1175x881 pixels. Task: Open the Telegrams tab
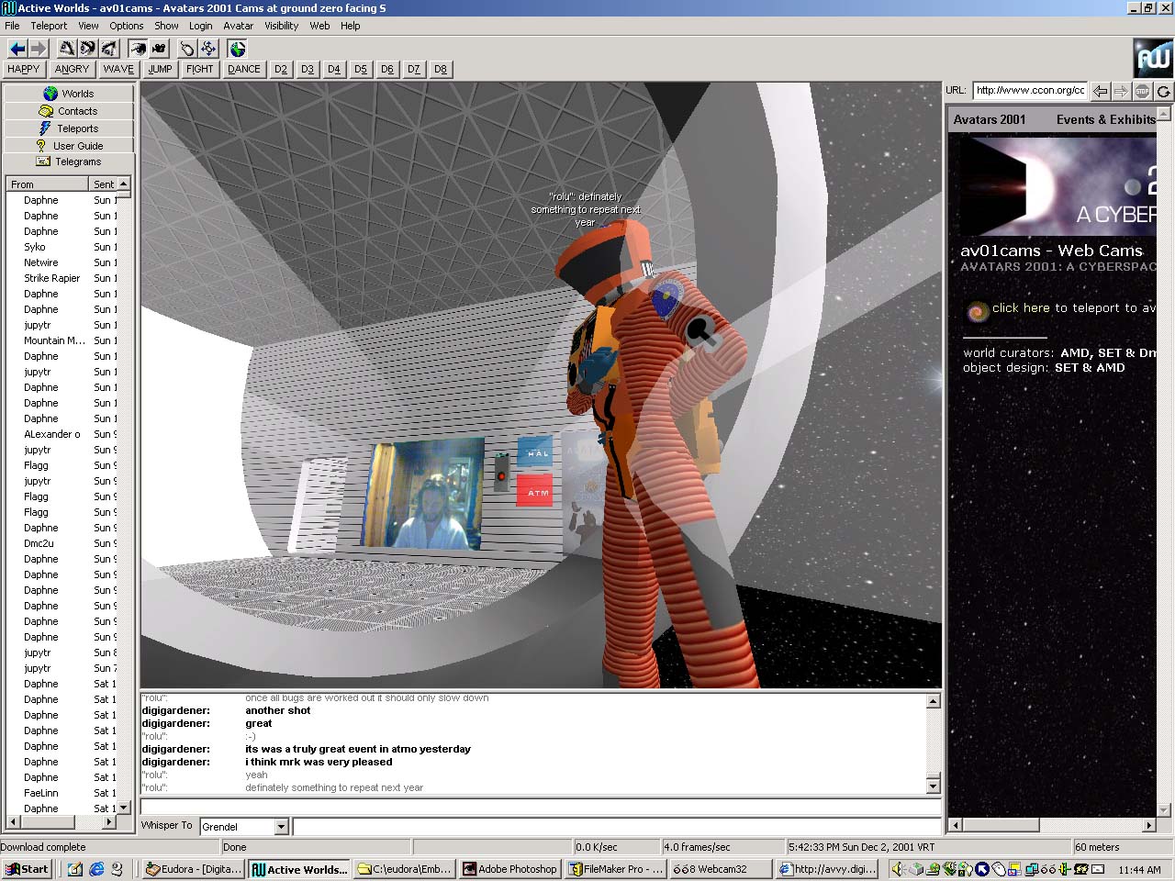click(x=69, y=162)
